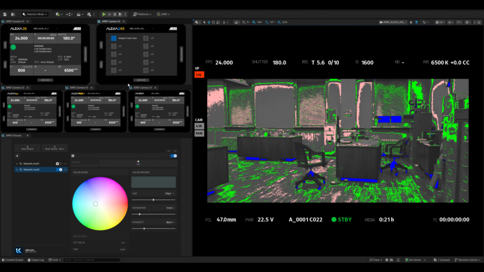Open the Output Log
The image size is (484, 272).
(x=36, y=260)
